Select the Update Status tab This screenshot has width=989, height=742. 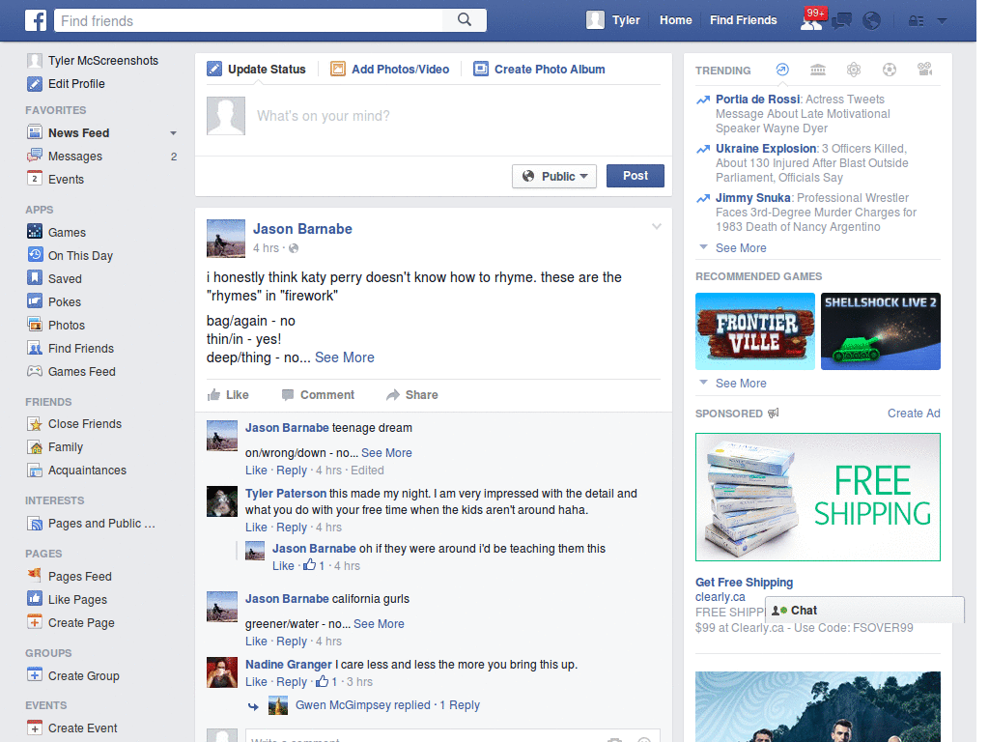point(257,69)
